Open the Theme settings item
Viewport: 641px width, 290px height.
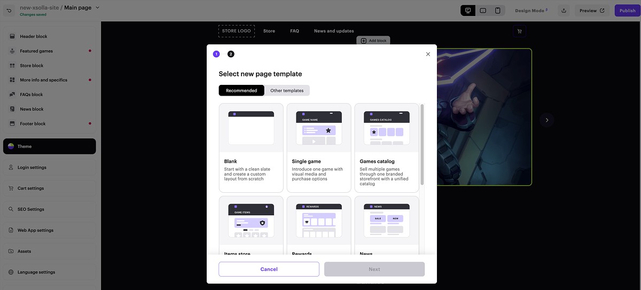(50, 146)
